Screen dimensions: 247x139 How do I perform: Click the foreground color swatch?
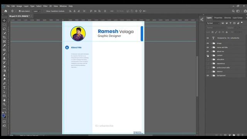pyautogui.click(x=3, y=116)
